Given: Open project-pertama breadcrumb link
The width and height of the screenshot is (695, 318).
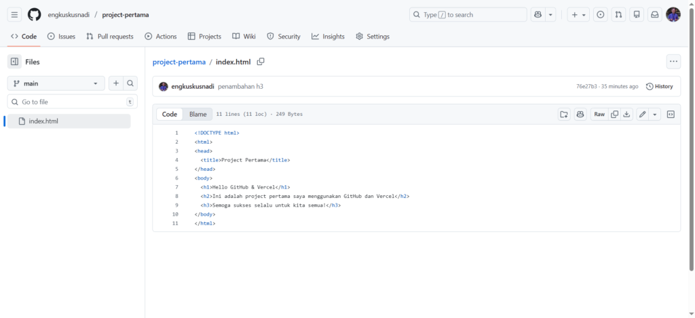Looking at the screenshot, I should (179, 62).
